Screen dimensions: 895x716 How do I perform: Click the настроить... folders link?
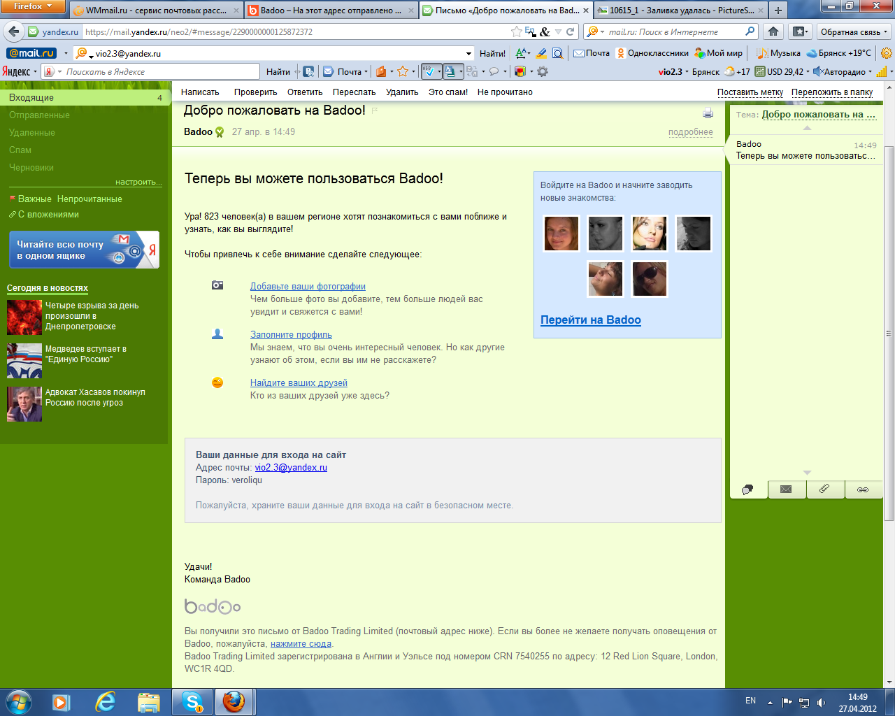(x=138, y=182)
